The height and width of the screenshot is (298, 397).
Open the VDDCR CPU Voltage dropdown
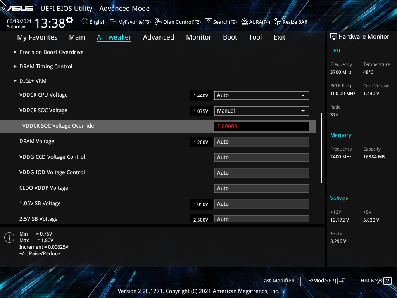[x=261, y=95]
